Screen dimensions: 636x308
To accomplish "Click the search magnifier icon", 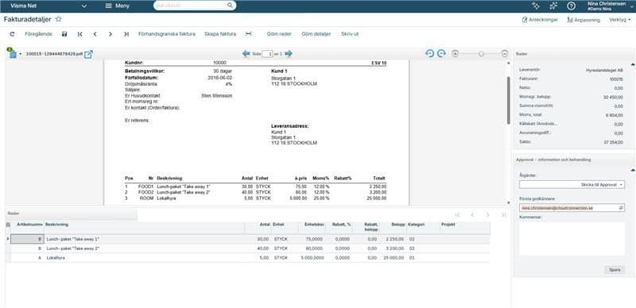I will pos(230,6).
